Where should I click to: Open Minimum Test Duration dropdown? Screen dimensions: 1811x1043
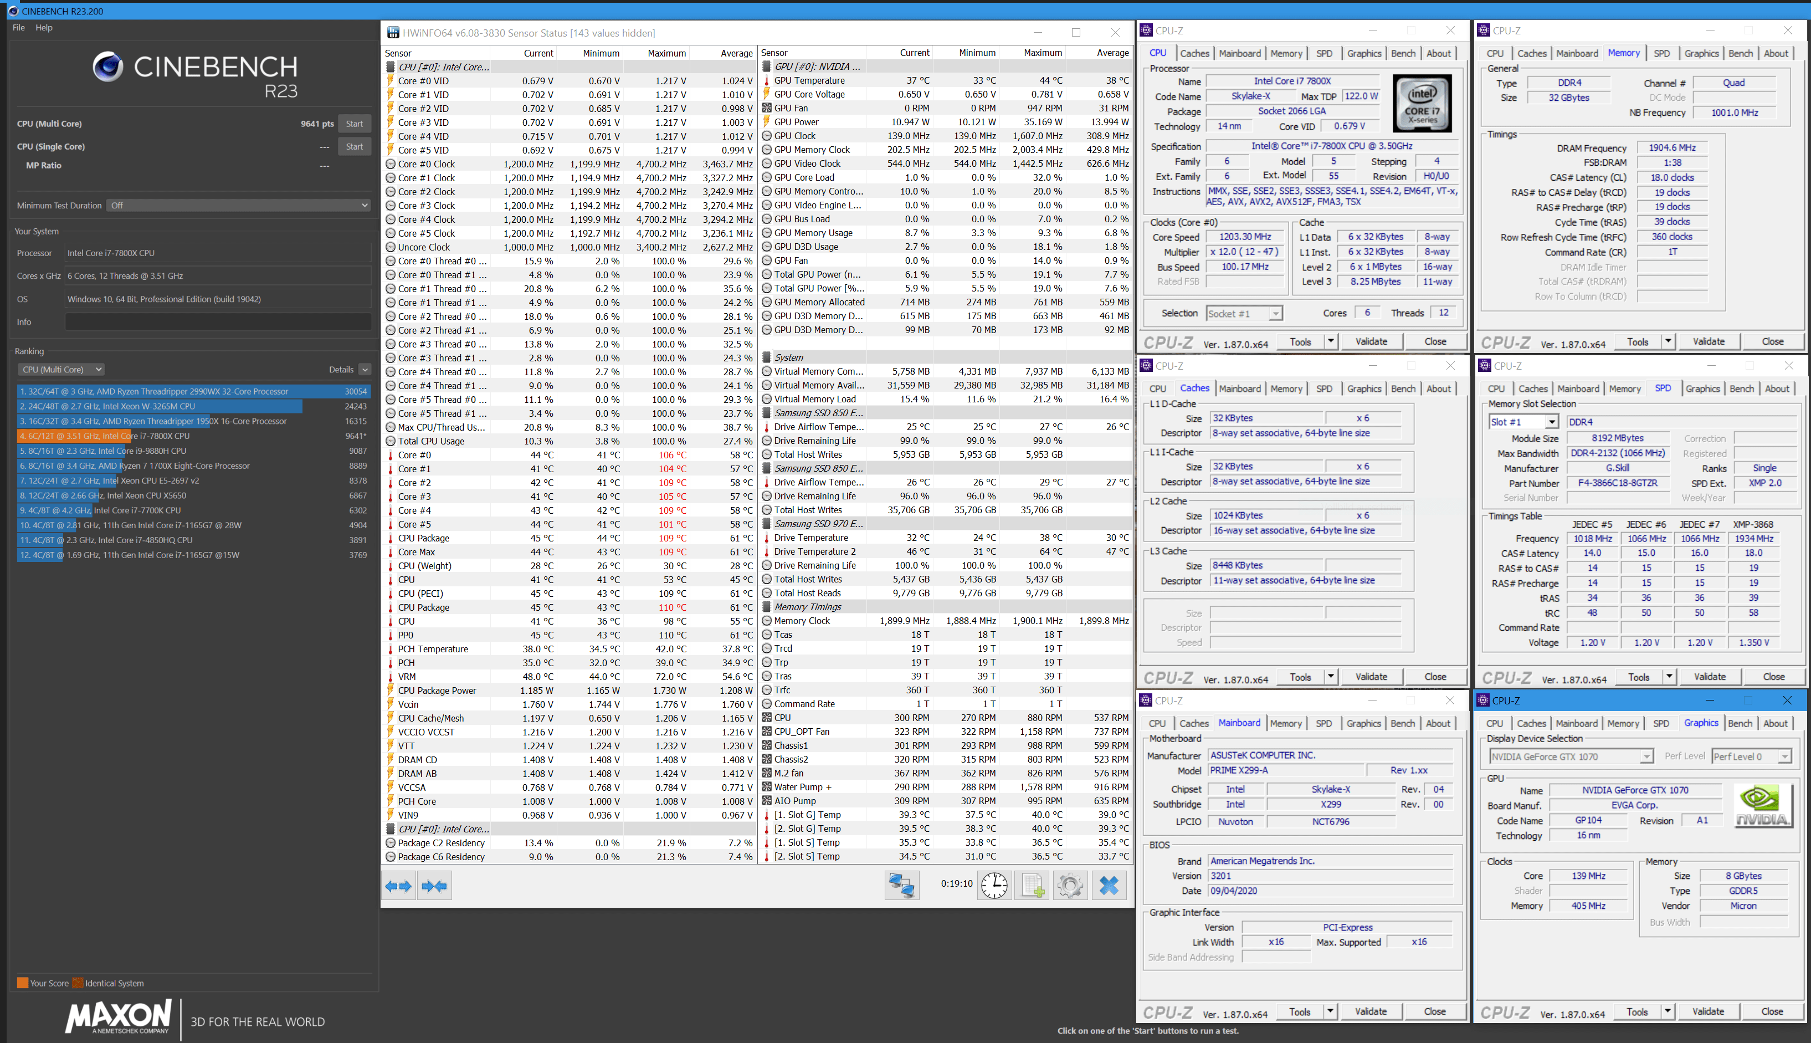point(238,206)
